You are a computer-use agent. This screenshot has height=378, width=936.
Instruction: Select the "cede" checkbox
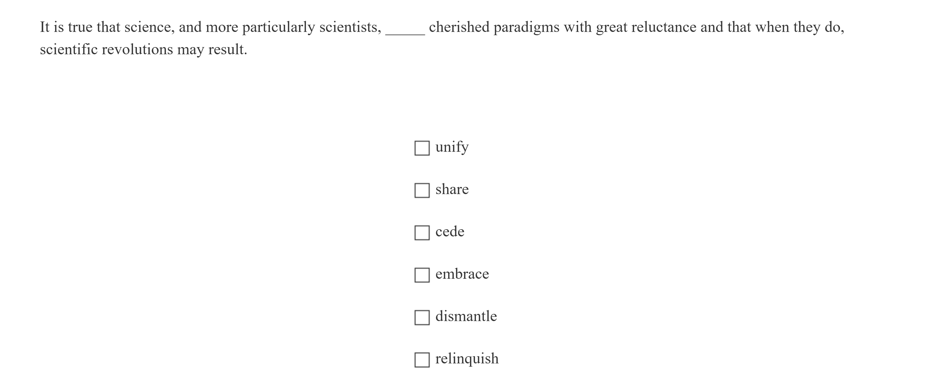[422, 233]
